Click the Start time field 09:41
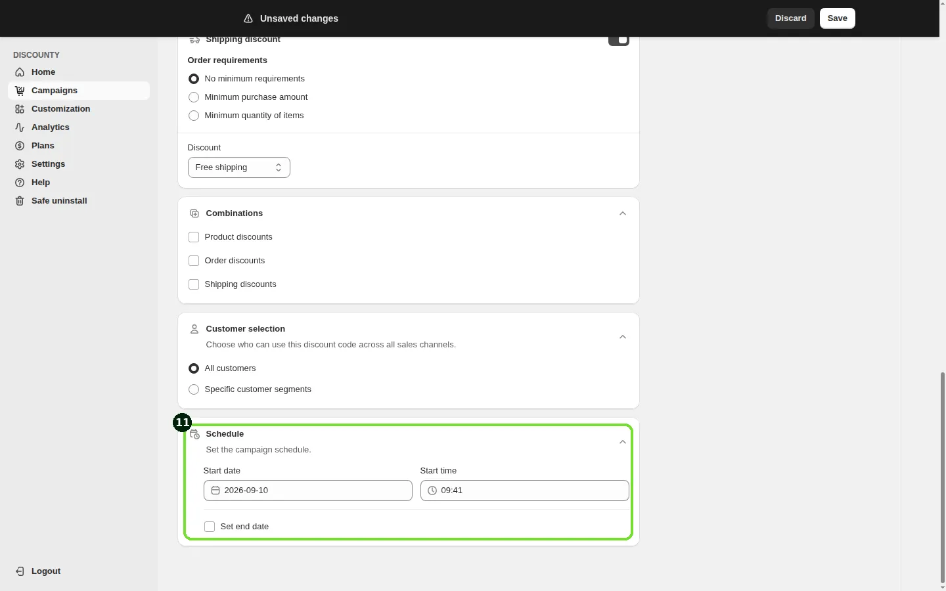The image size is (946, 591). pyautogui.click(x=525, y=491)
